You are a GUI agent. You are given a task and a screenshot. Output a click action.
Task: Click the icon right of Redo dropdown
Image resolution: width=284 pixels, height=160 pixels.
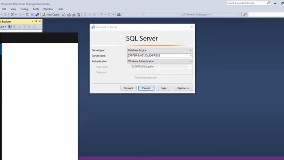point(118,15)
